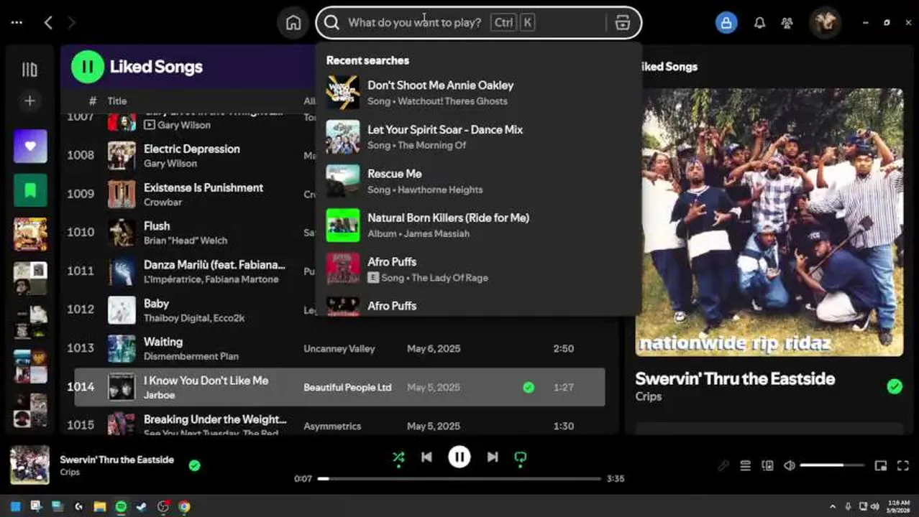Select recent search Natural Born Killers
919x517 pixels.
click(478, 225)
